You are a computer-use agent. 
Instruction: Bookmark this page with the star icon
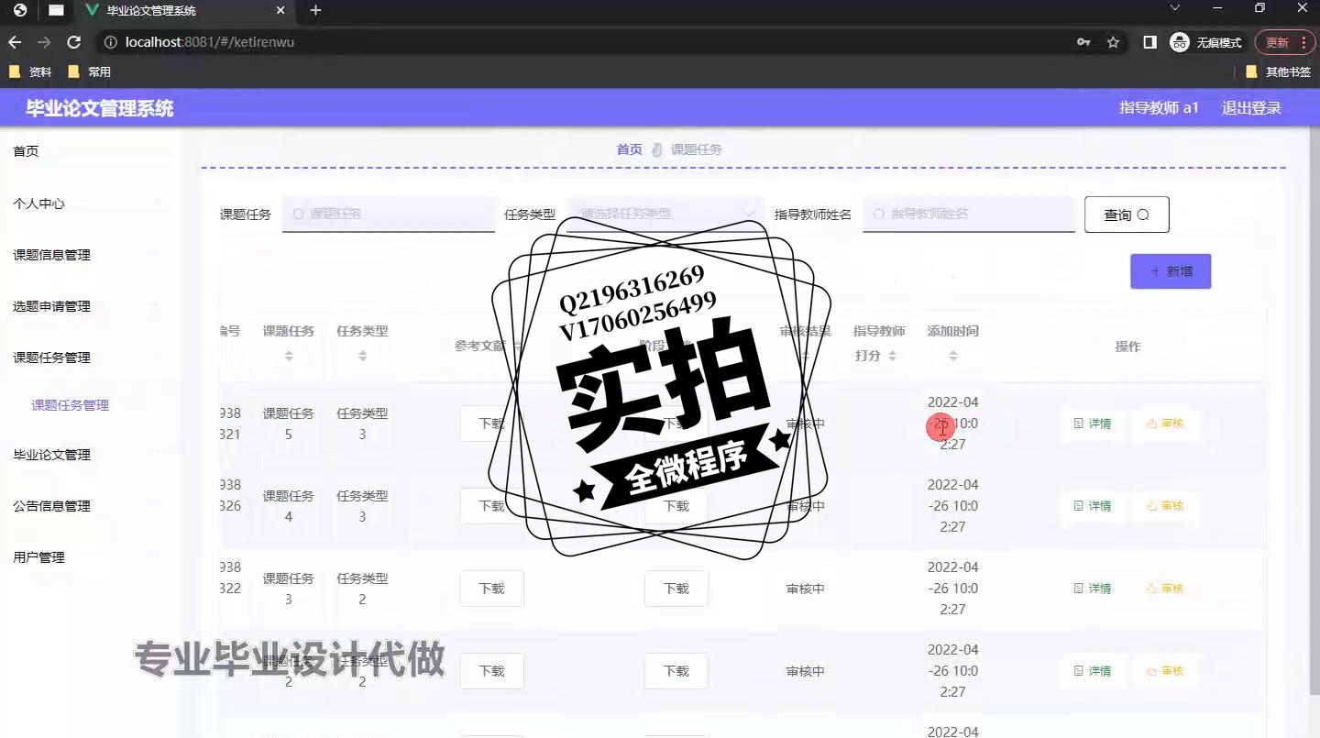(x=1113, y=42)
